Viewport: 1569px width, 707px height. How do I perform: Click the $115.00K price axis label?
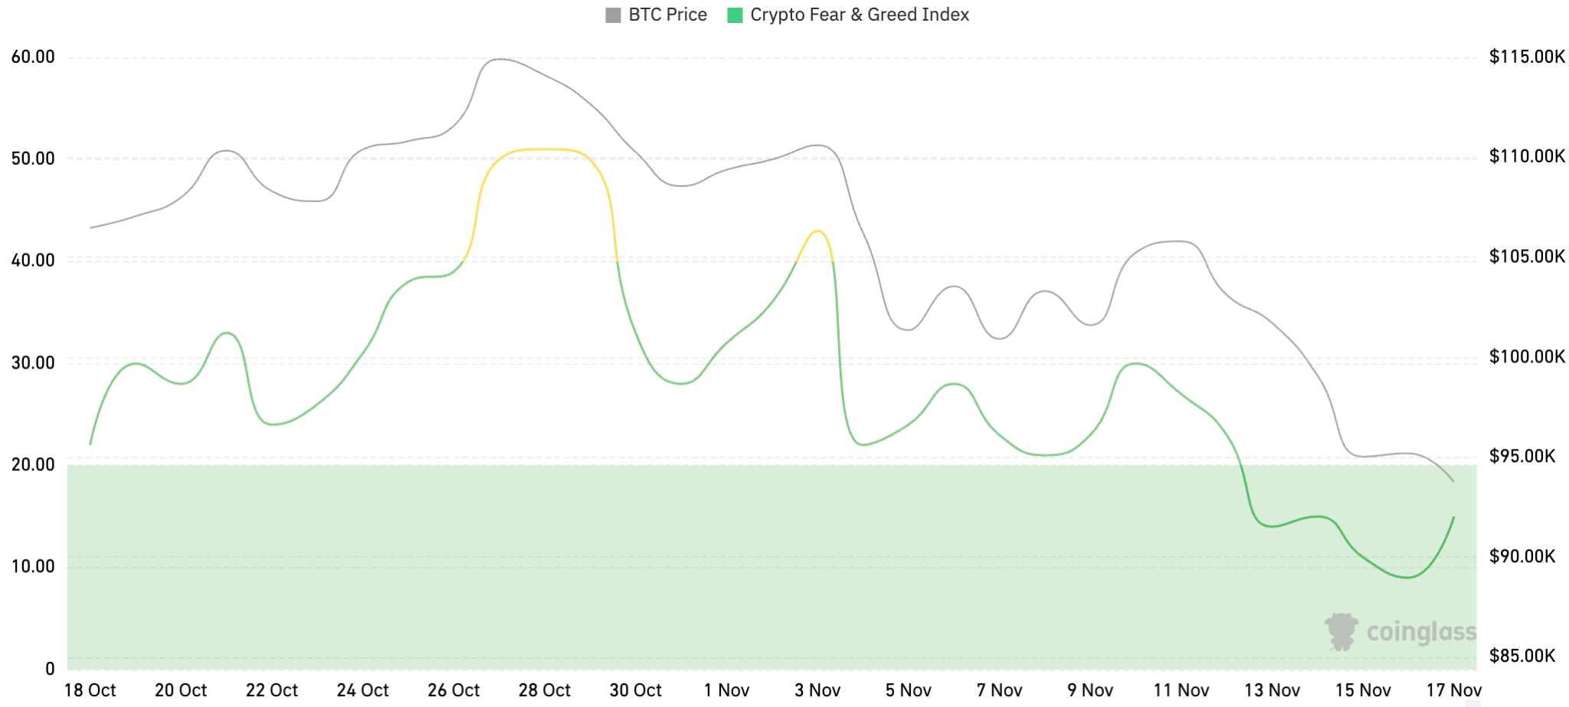pos(1527,57)
